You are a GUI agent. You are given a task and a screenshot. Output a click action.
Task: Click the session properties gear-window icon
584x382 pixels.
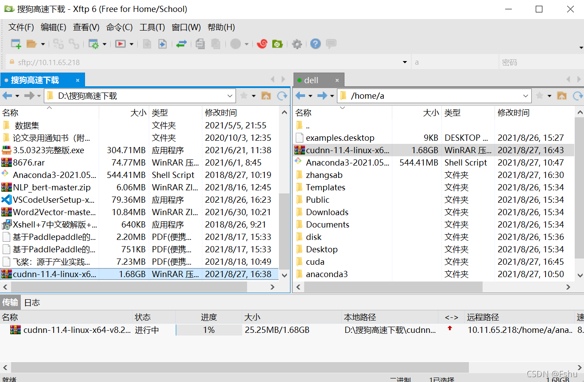tap(93, 44)
